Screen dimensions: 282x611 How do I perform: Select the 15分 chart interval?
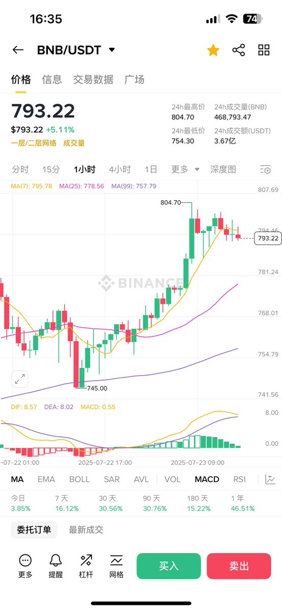coord(51,170)
